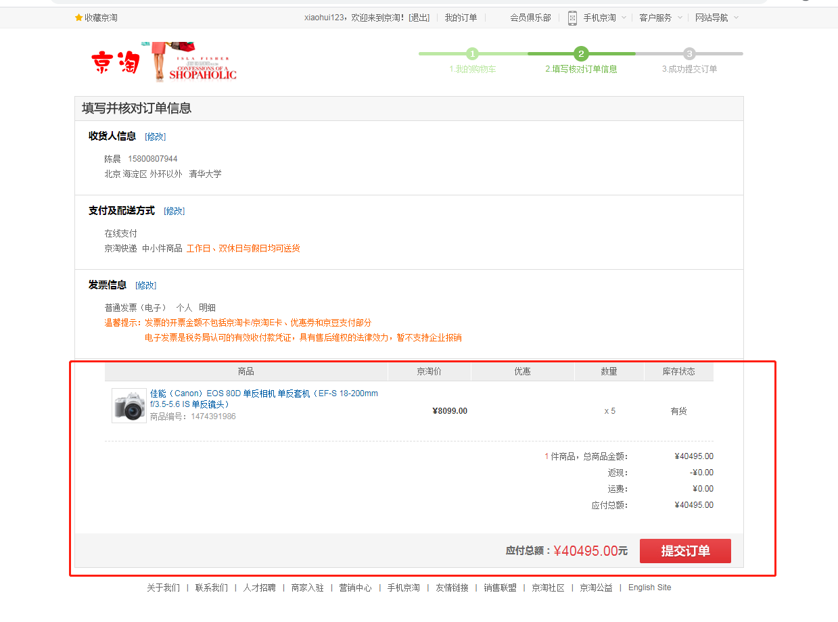Expand the 手机京淘 dropdown arrow
The width and height of the screenshot is (838, 622).
coord(624,18)
